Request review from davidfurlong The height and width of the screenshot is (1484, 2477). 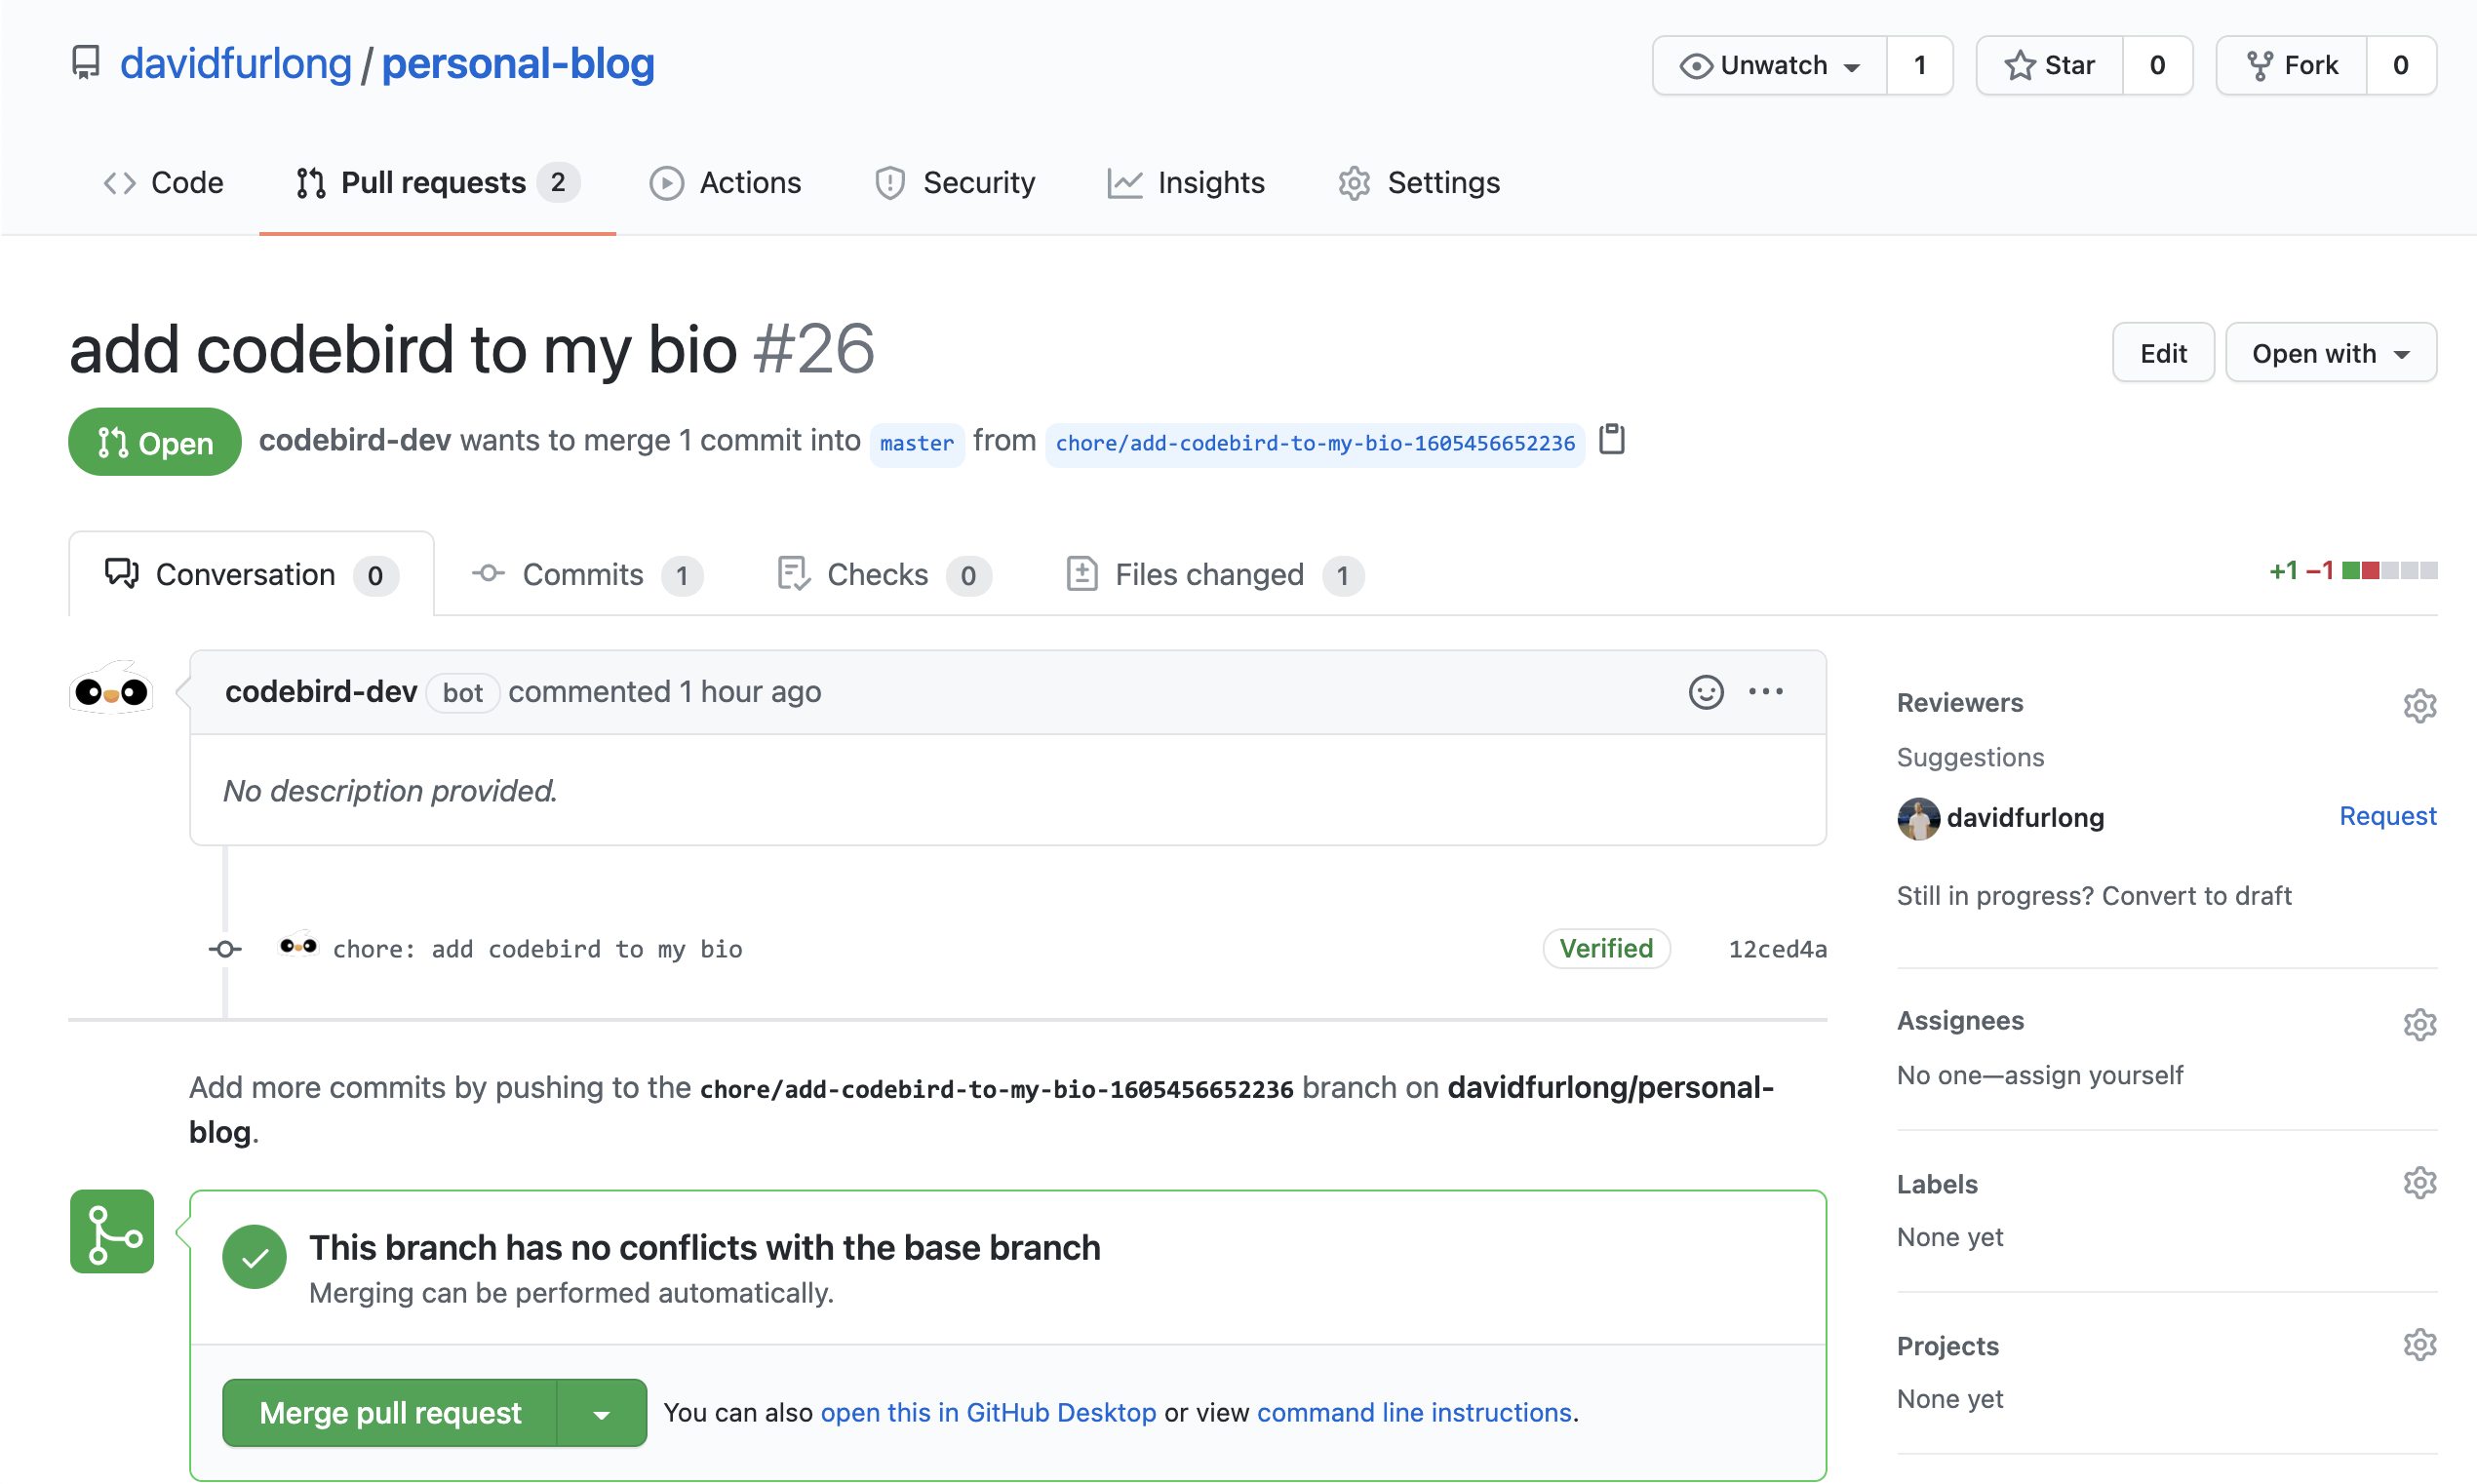(x=2386, y=816)
